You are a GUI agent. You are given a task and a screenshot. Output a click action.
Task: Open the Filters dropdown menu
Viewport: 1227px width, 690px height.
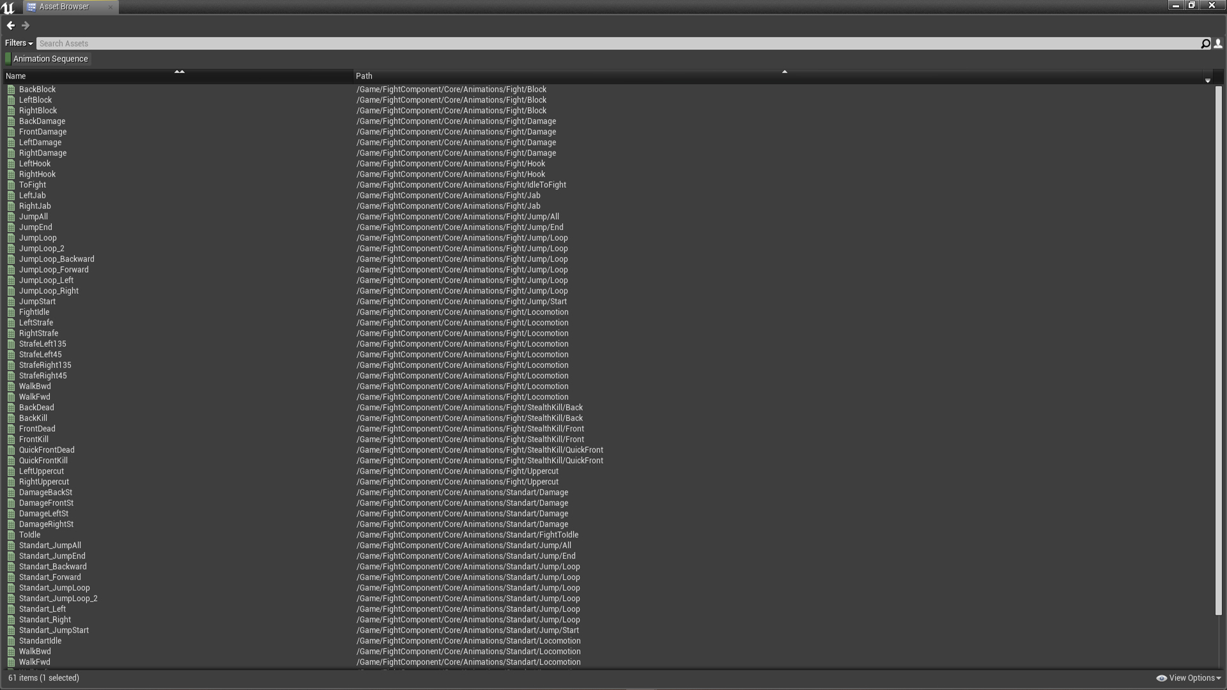coord(18,43)
